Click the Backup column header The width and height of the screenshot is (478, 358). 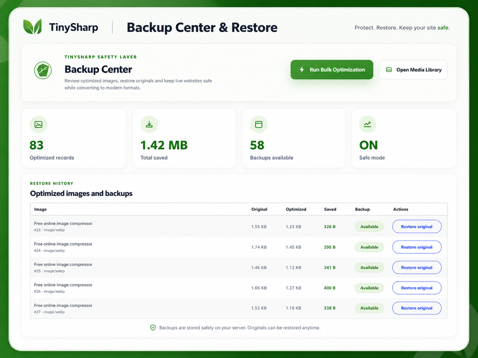[x=362, y=209]
